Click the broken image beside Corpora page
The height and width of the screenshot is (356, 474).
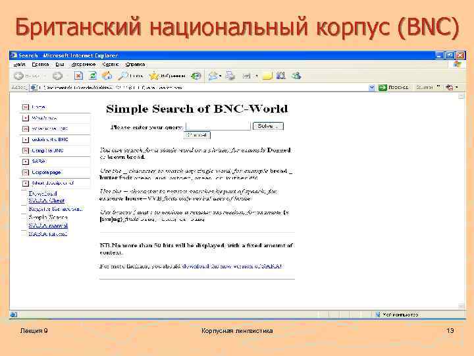coord(26,172)
